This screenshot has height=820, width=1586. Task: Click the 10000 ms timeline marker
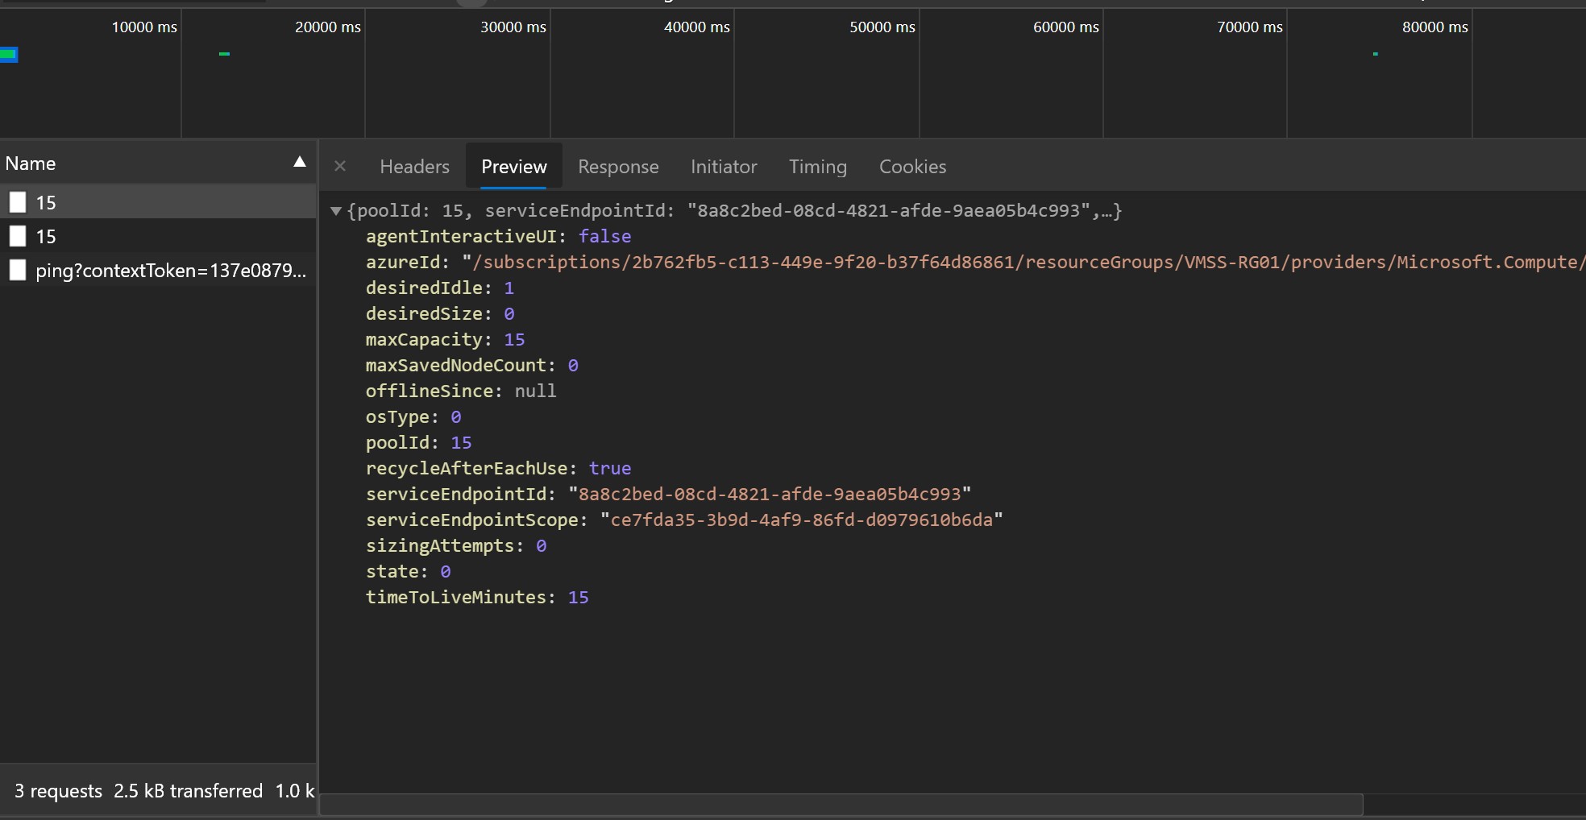pos(144,27)
